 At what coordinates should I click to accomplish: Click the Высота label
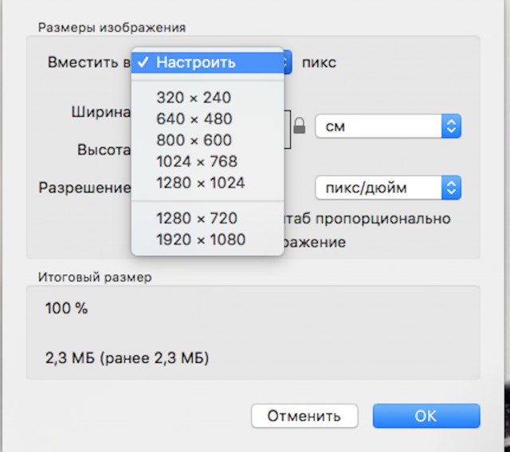pos(104,149)
